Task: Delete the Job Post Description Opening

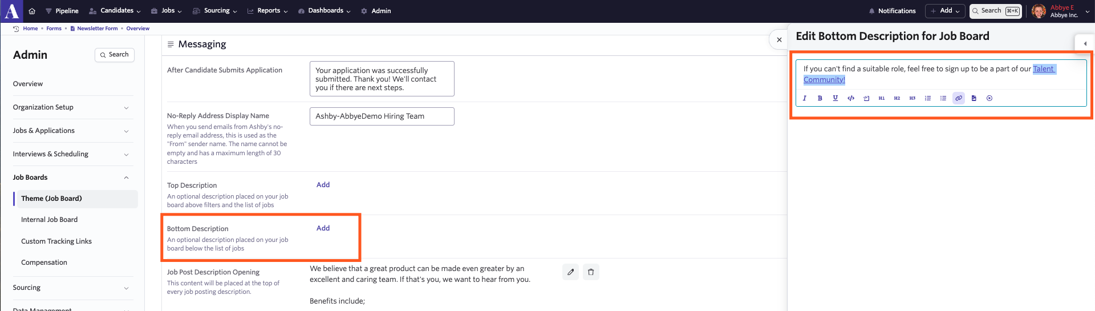Action: (591, 272)
